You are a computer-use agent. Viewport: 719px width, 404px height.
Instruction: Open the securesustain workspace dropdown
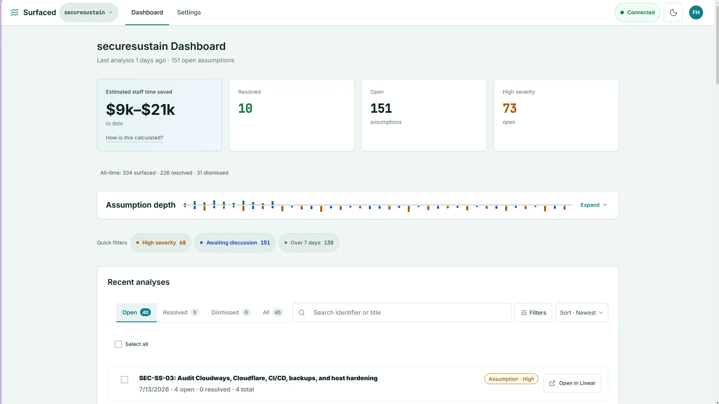(89, 13)
